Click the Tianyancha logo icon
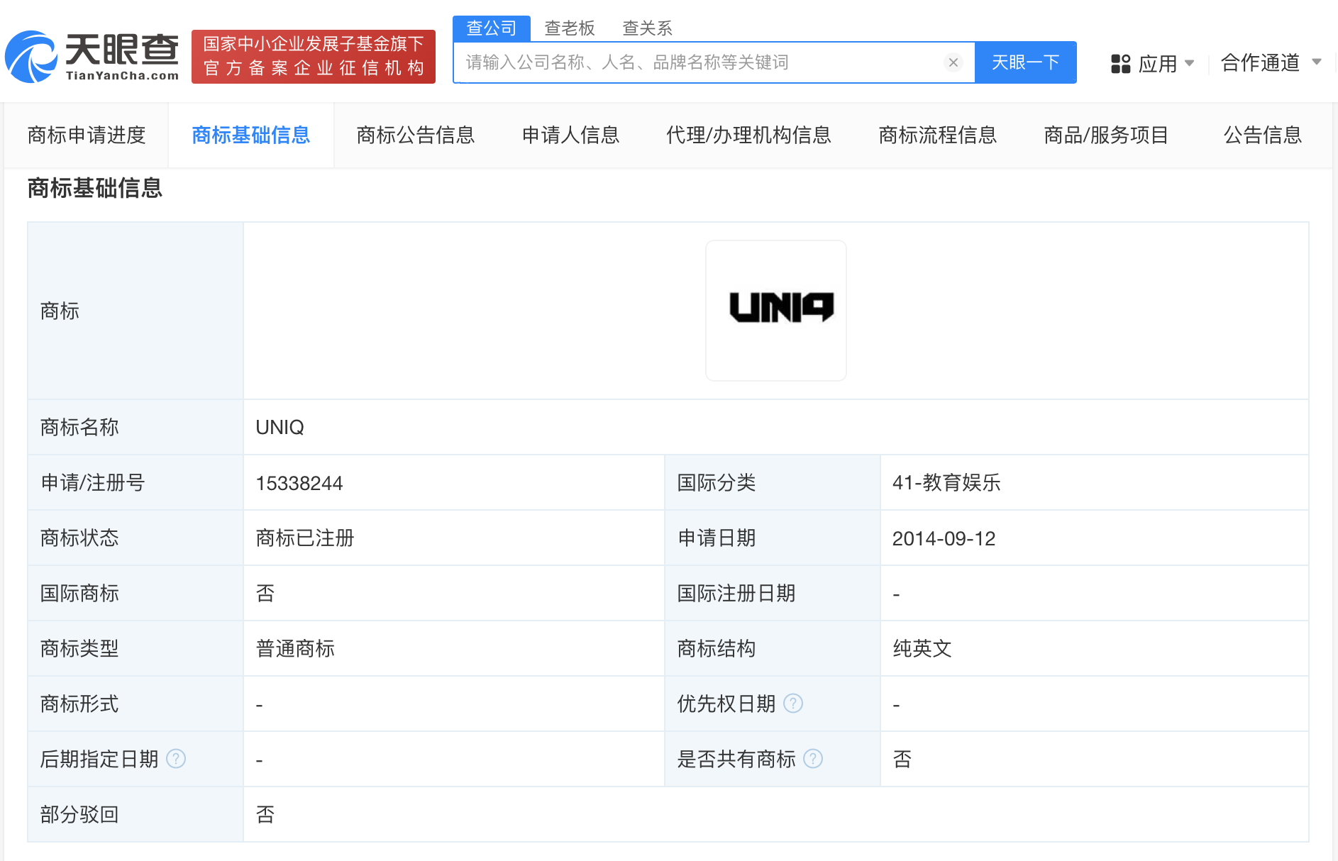 coord(34,57)
